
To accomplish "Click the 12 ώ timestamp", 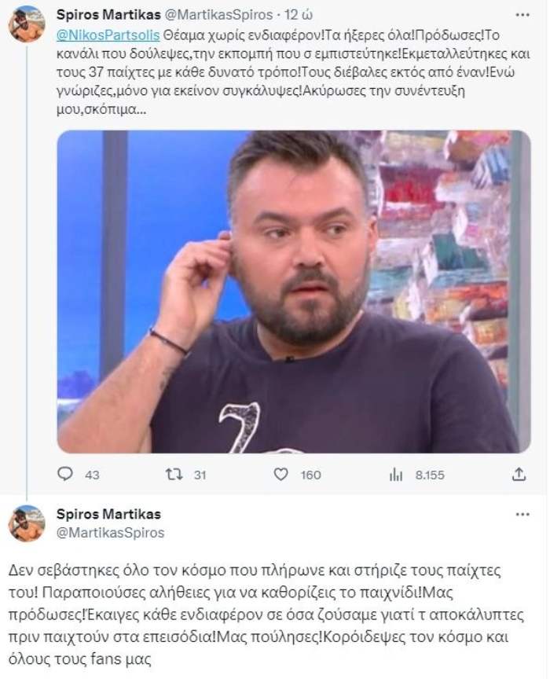I will tap(299, 15).
